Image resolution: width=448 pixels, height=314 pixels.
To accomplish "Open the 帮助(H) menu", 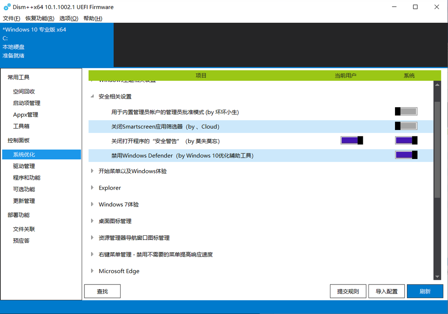I will click(93, 18).
